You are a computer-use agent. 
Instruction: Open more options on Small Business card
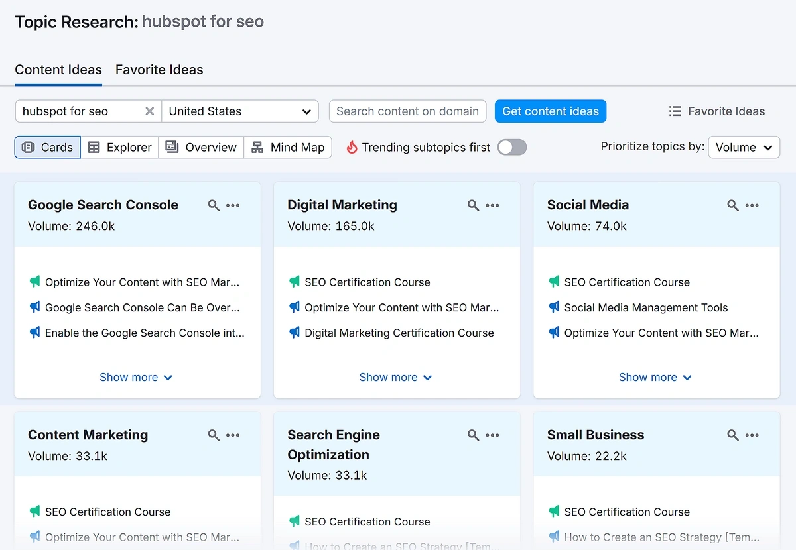[x=752, y=435]
